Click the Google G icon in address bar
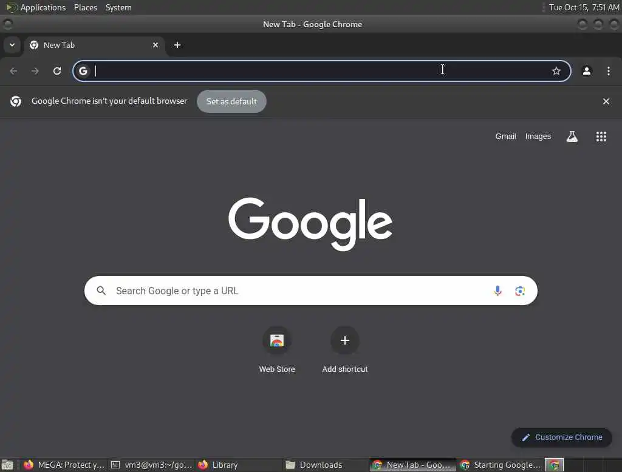The image size is (622, 472). pos(83,71)
